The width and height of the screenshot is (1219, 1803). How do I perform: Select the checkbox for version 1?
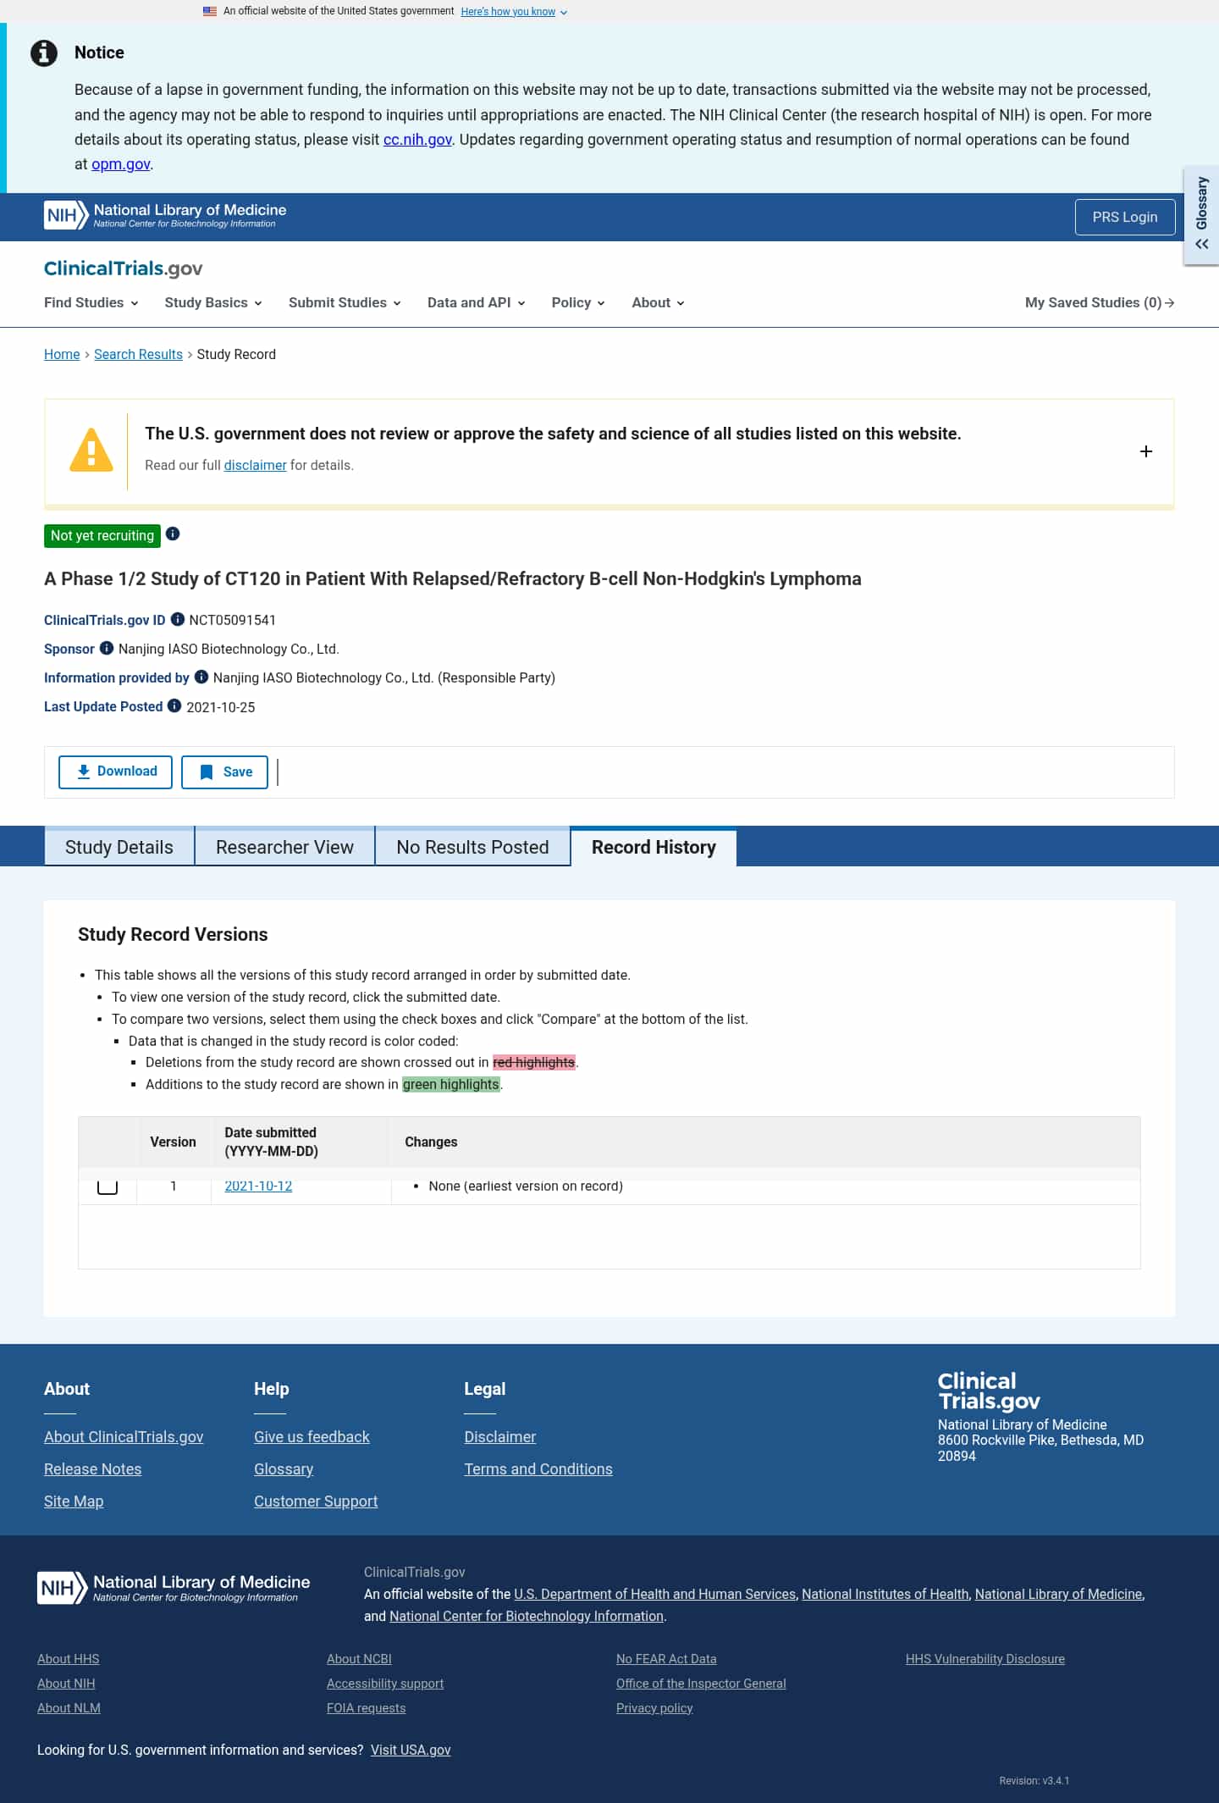(x=108, y=1186)
